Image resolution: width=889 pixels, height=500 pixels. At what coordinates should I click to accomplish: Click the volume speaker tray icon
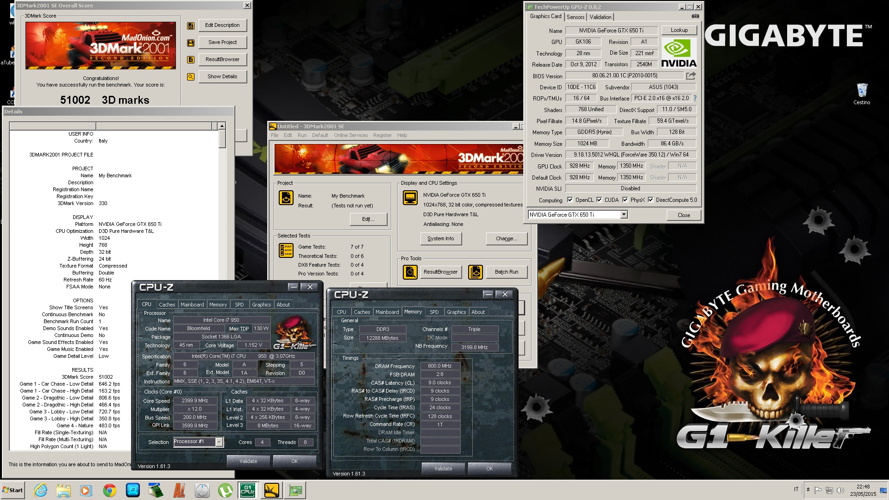point(840,490)
